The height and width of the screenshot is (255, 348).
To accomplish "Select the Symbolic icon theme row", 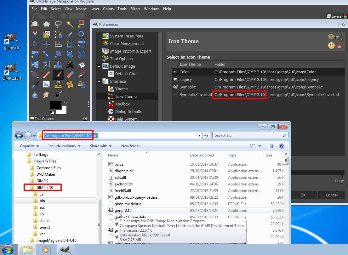I will tap(258, 87).
